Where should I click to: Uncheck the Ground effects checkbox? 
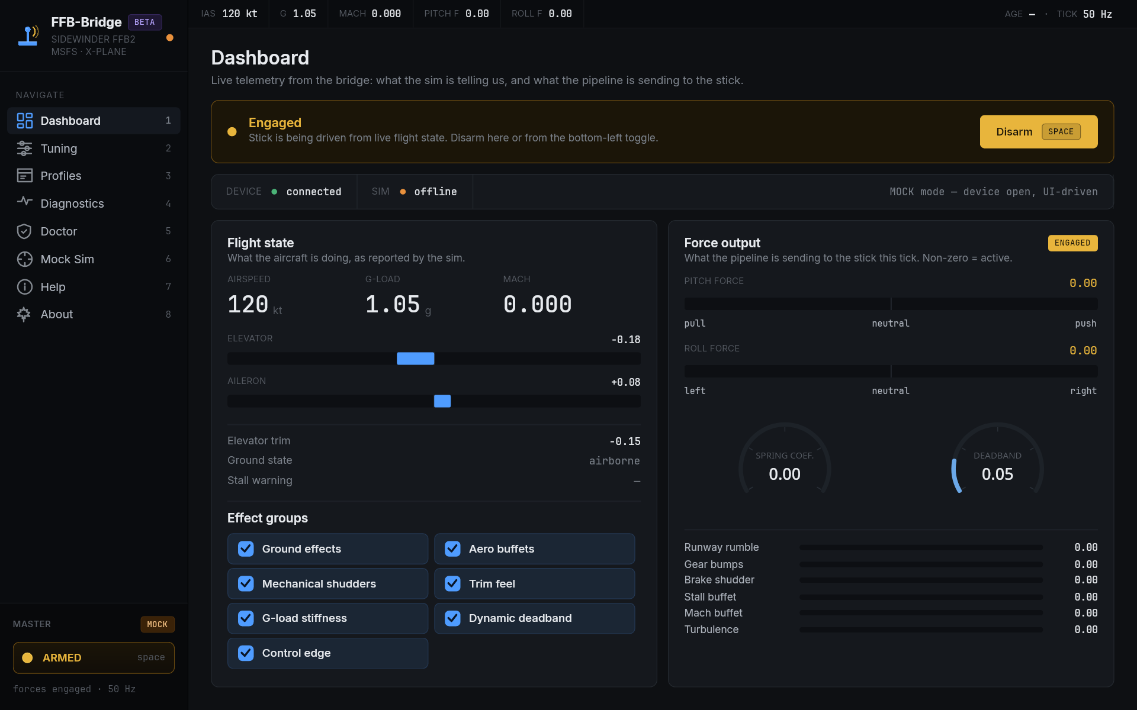(246, 549)
